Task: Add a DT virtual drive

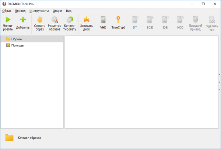Action: [x=135, y=20]
